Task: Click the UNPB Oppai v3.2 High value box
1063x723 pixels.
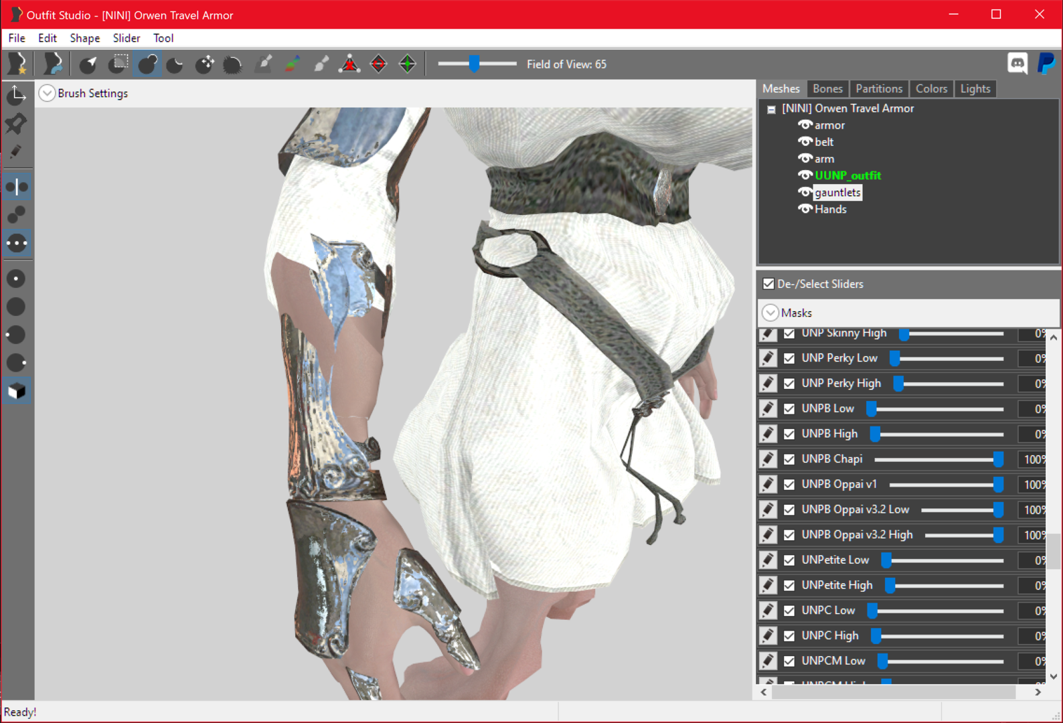Action: click(x=1032, y=535)
